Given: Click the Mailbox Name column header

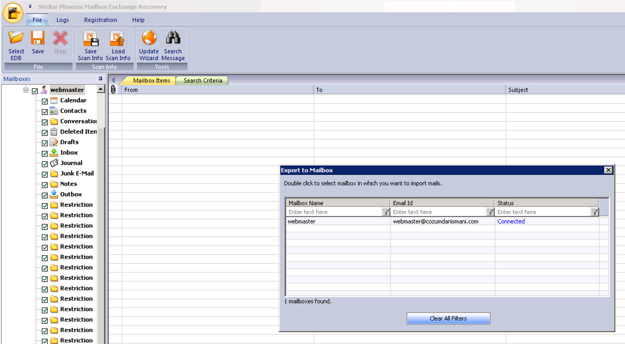Looking at the screenshot, I should [x=338, y=203].
